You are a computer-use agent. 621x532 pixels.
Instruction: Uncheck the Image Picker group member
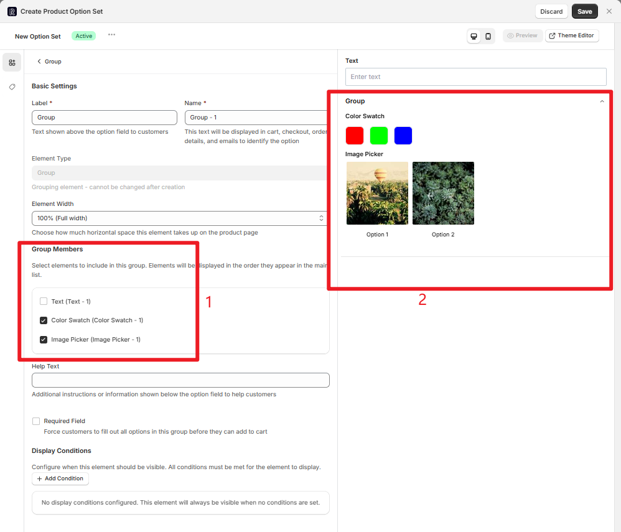[x=44, y=340]
